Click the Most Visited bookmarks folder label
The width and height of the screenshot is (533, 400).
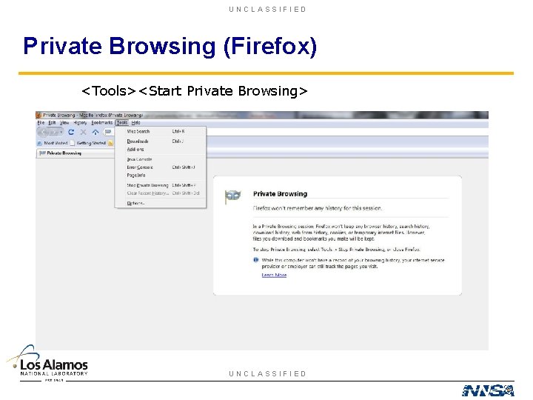tap(56, 143)
